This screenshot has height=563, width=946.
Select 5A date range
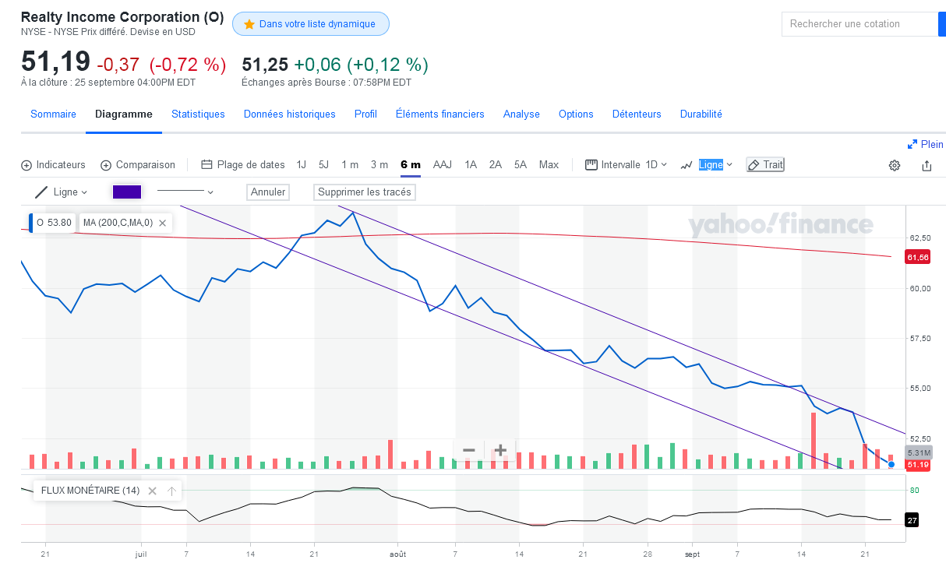coord(521,165)
